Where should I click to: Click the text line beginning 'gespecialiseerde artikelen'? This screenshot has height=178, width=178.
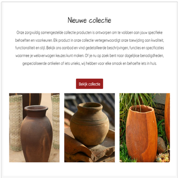click(x=89, y=64)
